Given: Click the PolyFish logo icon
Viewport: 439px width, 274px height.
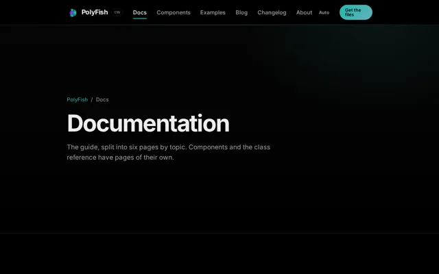Looking at the screenshot, I should [x=73, y=12].
